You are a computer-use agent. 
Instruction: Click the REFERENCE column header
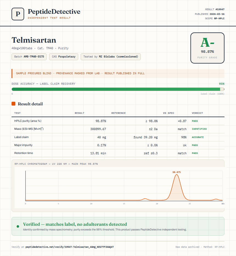point(119,113)
